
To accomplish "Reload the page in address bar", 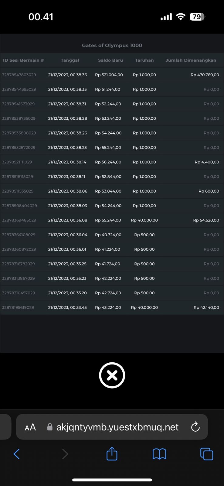I will (x=195, y=427).
